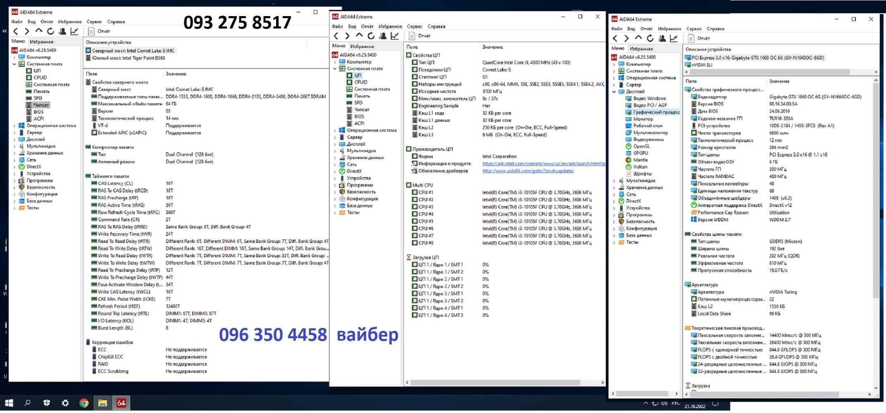Select Чипсет item in left window tree

[41, 105]
